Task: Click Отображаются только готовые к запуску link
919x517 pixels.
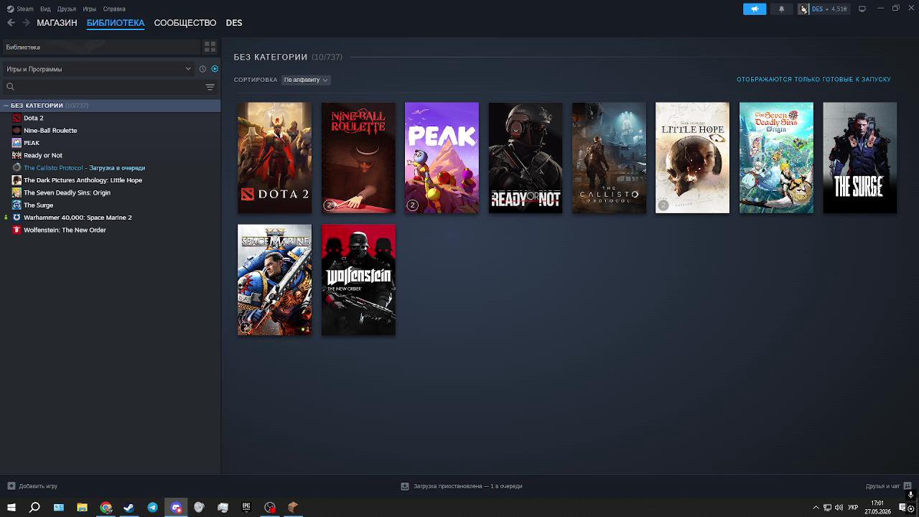Action: click(813, 80)
